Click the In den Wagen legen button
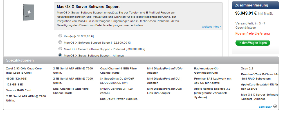 (253, 43)
